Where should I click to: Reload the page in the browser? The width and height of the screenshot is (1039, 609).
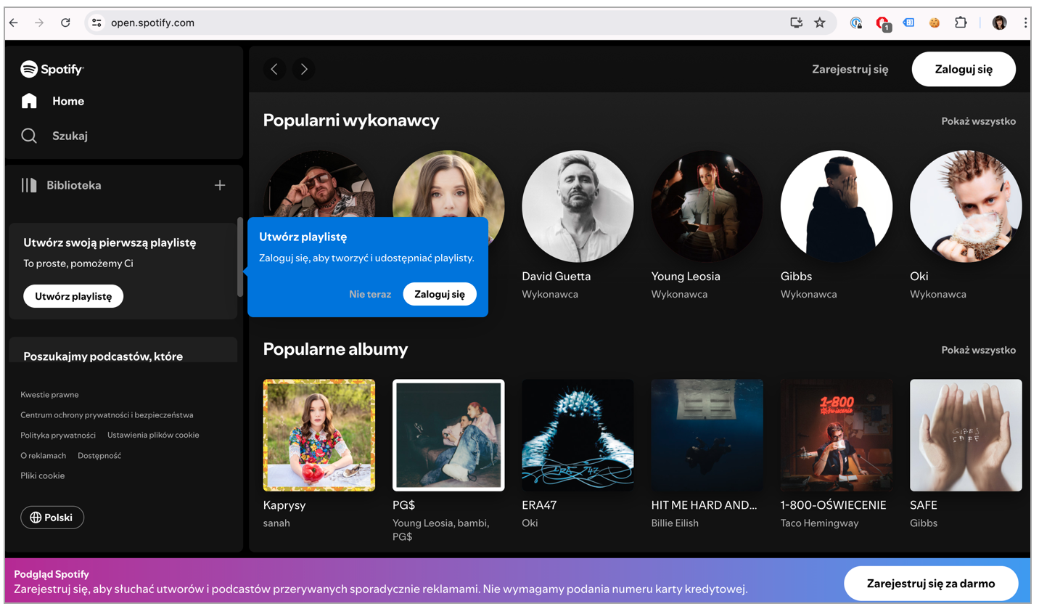[65, 23]
